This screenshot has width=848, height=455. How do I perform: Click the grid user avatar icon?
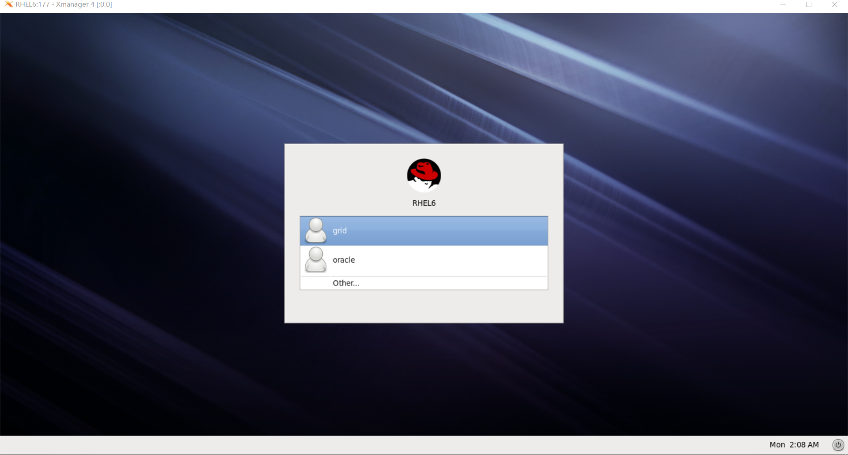coord(316,230)
